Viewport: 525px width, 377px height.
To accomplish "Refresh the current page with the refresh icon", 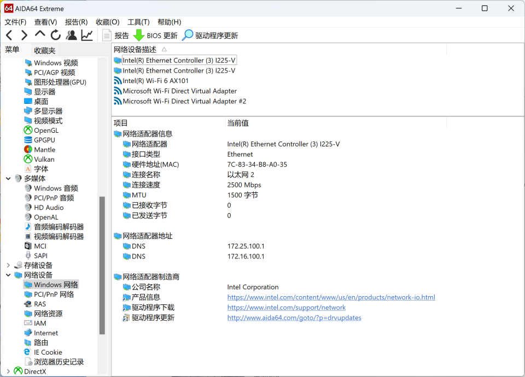I will (x=56, y=35).
